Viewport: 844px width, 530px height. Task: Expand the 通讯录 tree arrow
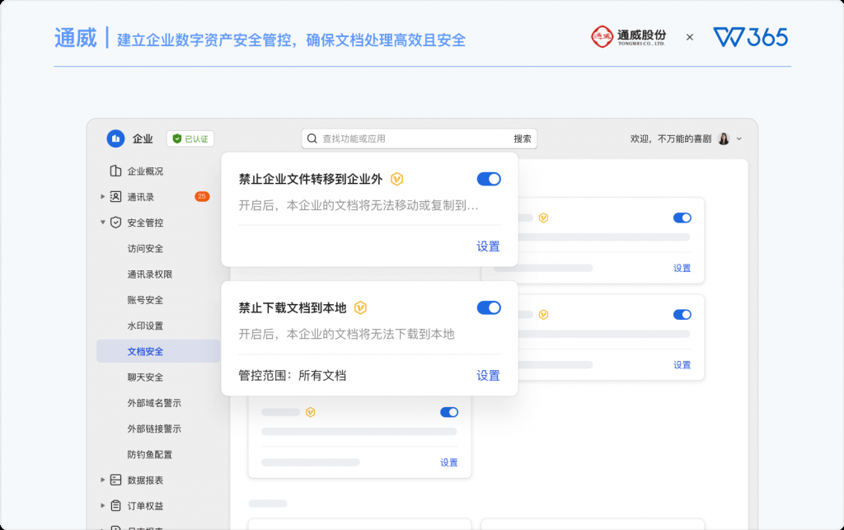click(102, 197)
